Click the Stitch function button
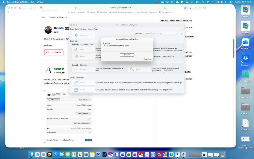Viewport: 254px width, 159px height. point(83,83)
